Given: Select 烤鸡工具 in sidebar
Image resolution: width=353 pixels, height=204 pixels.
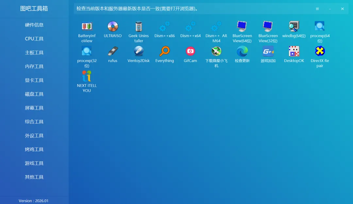Looking at the screenshot, I should coord(34,149).
